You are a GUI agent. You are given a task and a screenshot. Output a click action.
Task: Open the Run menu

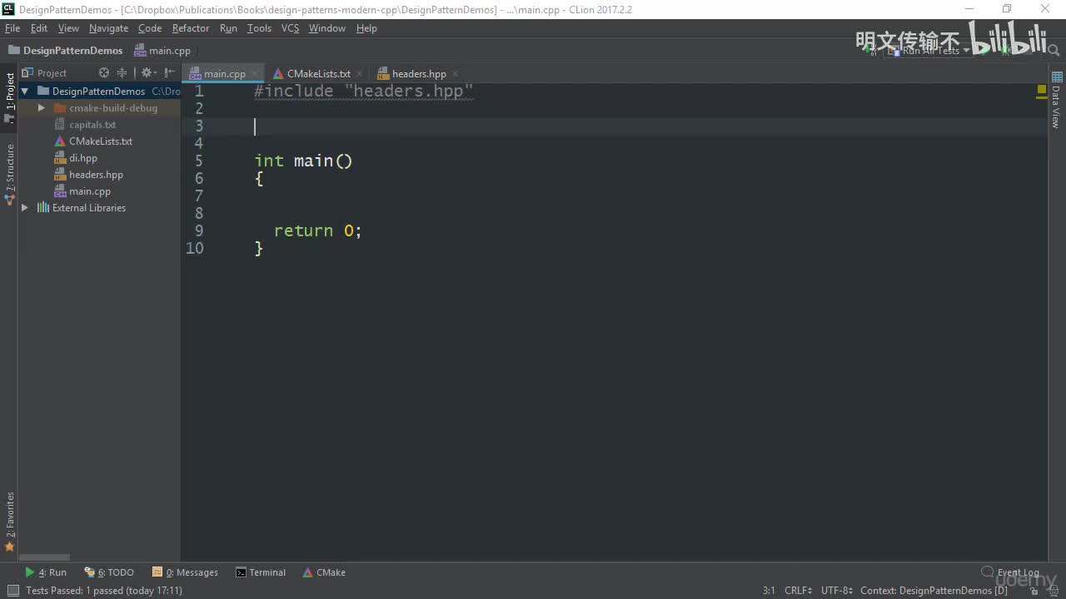point(228,28)
